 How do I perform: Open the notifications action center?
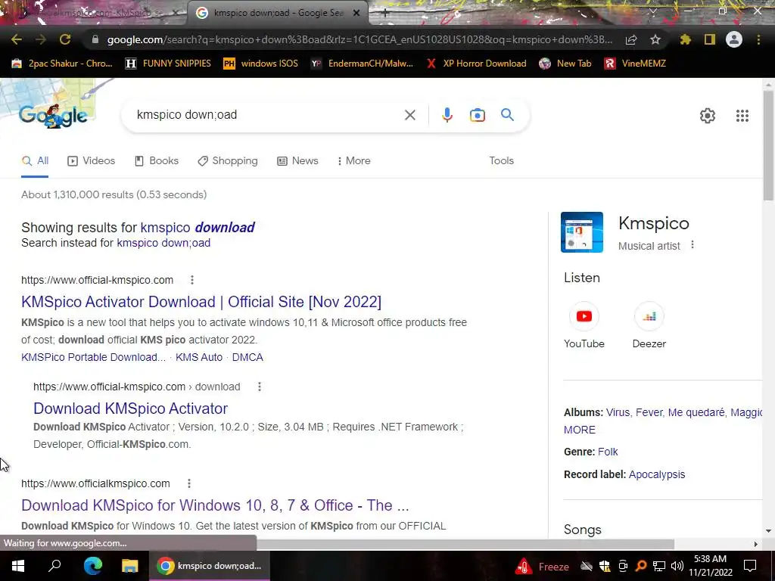click(750, 566)
